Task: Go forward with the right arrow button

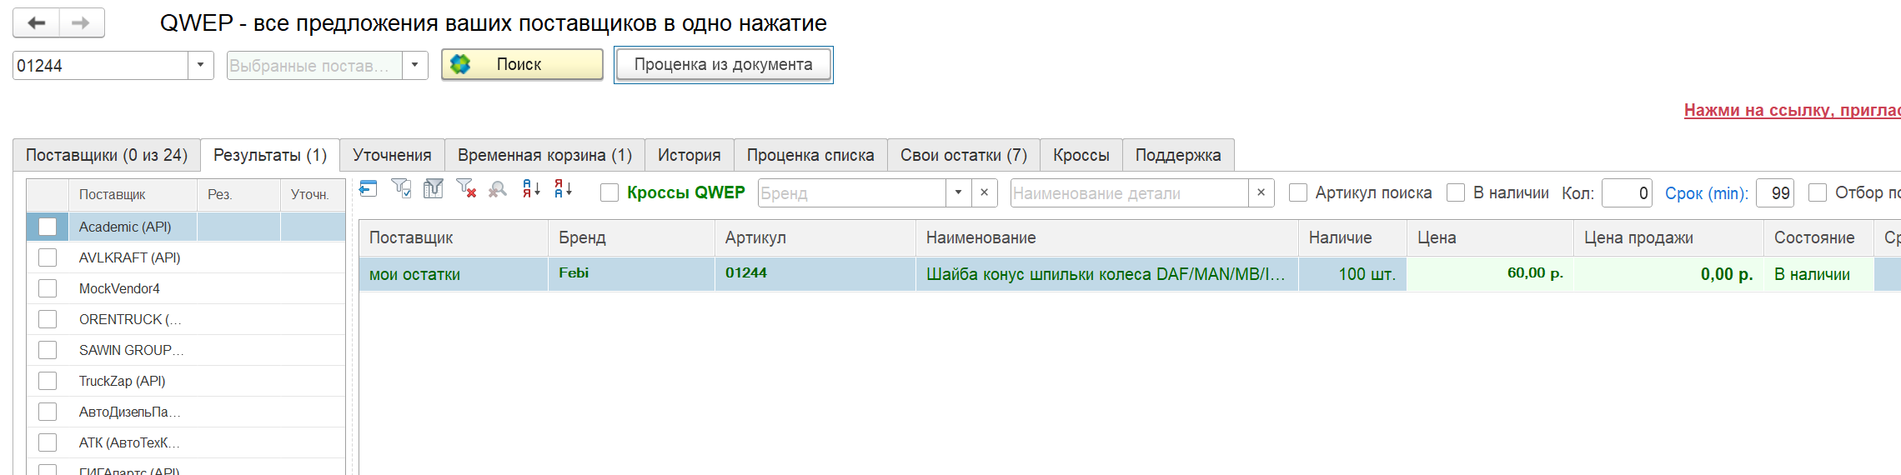Action: [x=81, y=23]
